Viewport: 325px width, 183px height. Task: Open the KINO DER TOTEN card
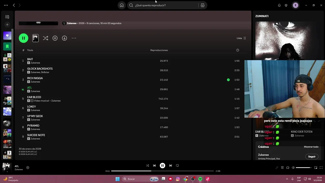tap(302, 132)
